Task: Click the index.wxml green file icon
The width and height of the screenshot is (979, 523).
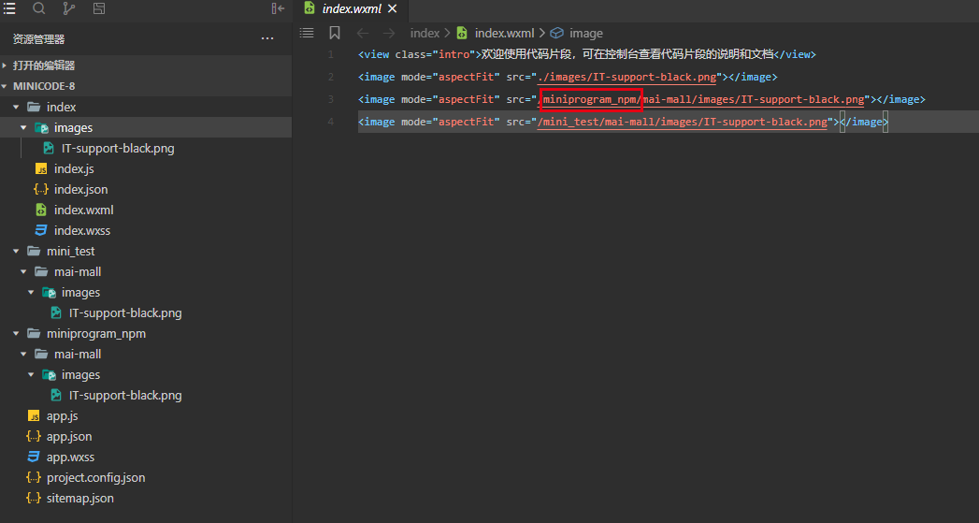Action: pos(41,210)
